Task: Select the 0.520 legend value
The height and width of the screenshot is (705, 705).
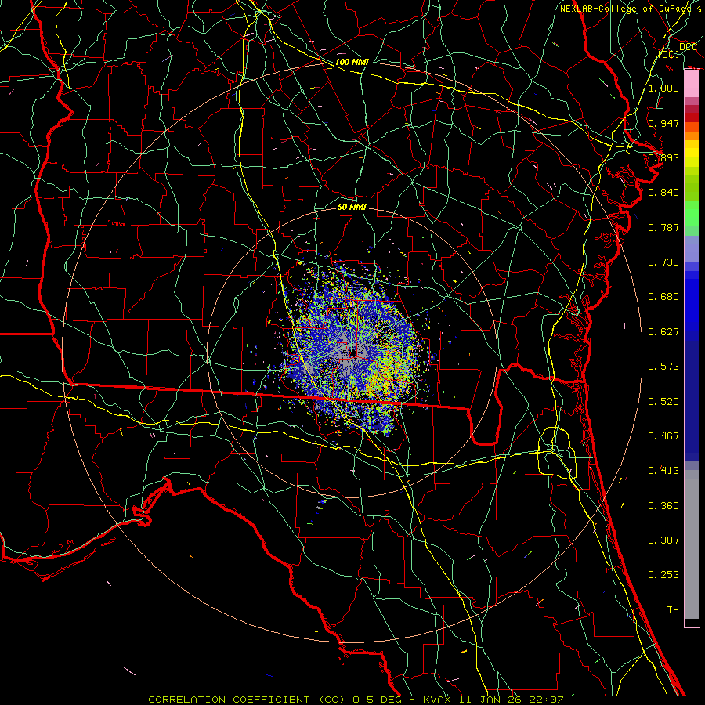Action: click(663, 402)
